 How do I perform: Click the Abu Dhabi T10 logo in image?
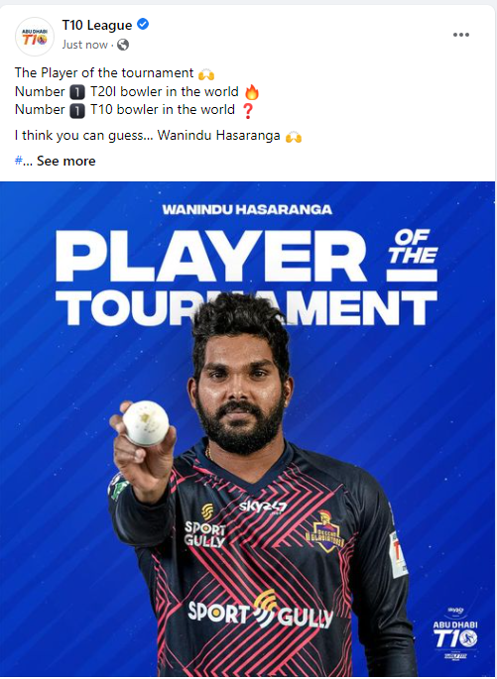[x=455, y=633]
